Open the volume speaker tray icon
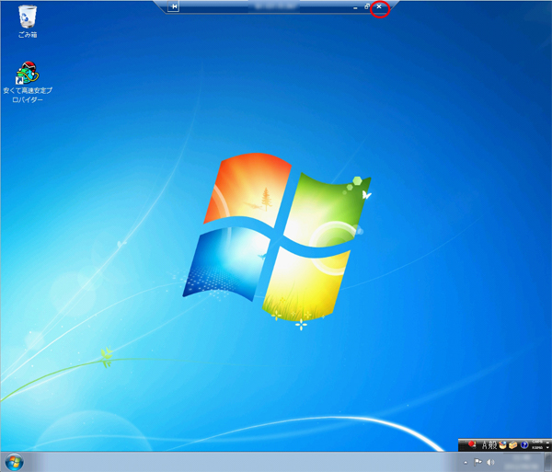552x472 pixels. click(490, 462)
